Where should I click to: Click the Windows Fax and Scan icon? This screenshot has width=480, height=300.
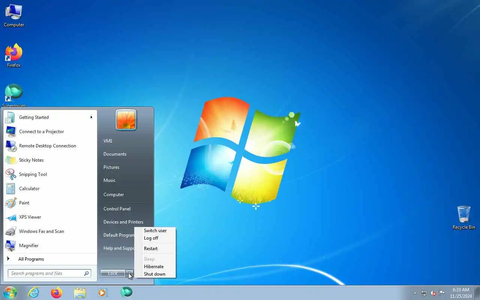click(10, 231)
